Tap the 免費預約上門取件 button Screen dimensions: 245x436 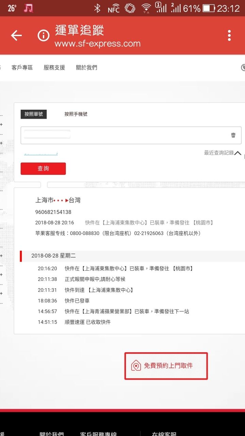pos(166,366)
